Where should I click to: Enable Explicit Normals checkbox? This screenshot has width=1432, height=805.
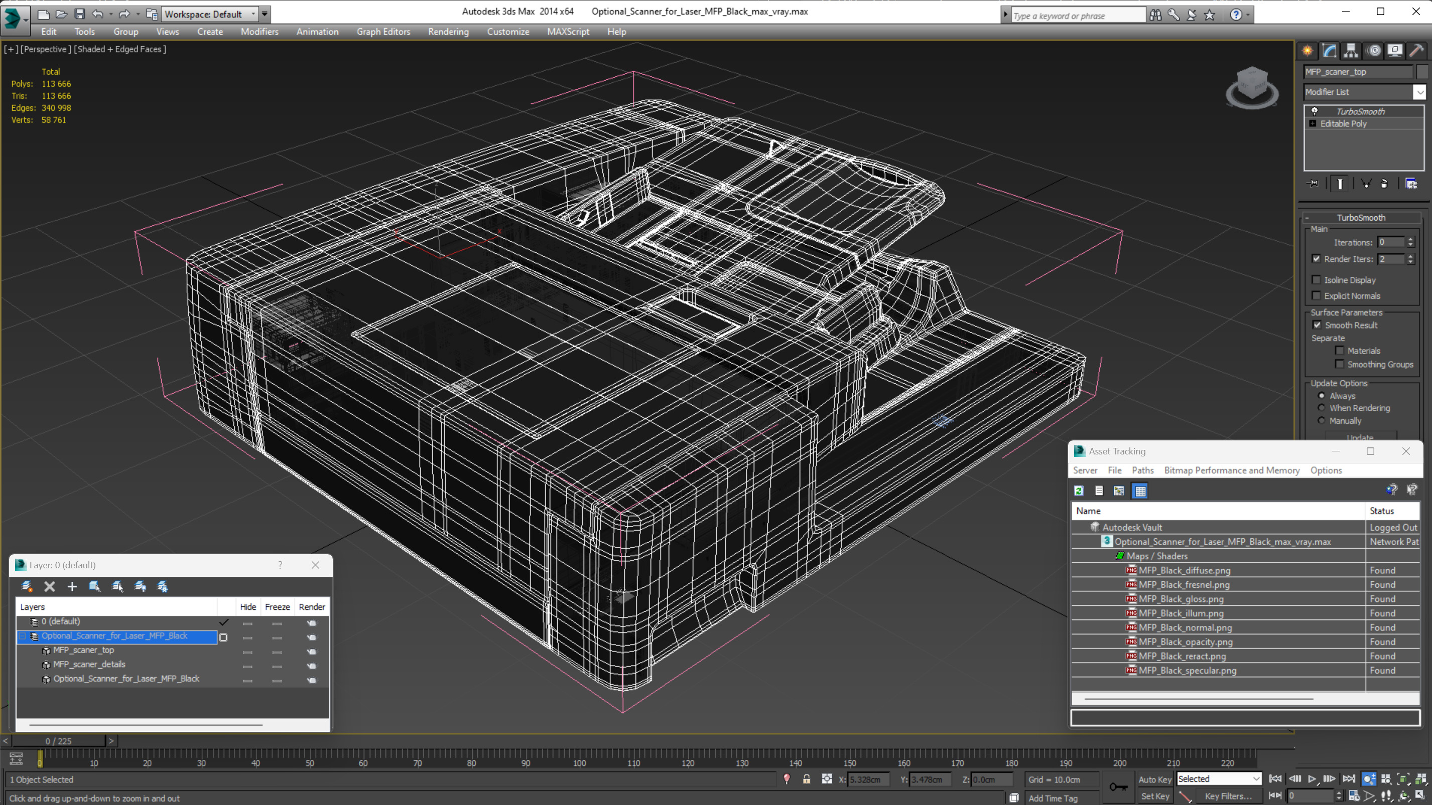[x=1316, y=295]
